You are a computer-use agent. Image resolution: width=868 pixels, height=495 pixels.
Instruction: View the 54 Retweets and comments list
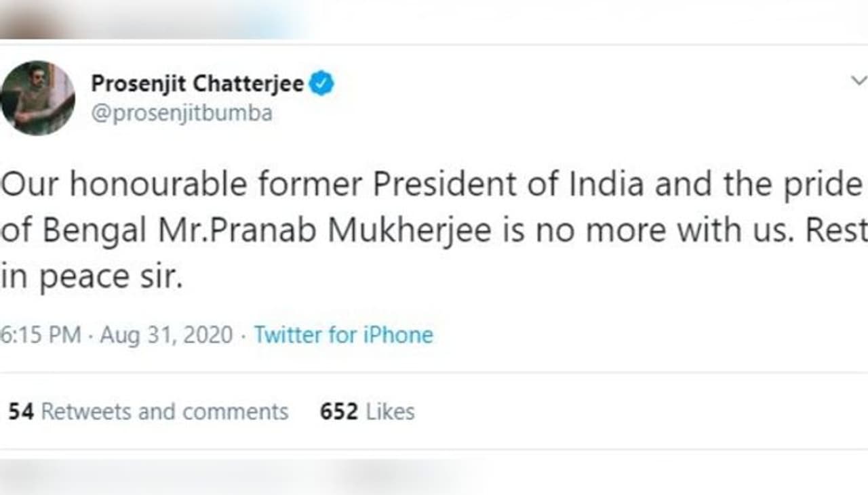(148, 412)
